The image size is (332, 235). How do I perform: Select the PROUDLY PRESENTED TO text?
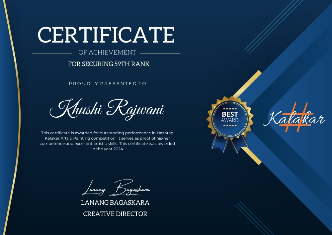[x=108, y=83]
